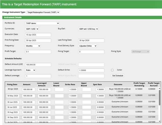Click the Last Fixing Date field
162x125 pixels.
[x=91, y=40]
